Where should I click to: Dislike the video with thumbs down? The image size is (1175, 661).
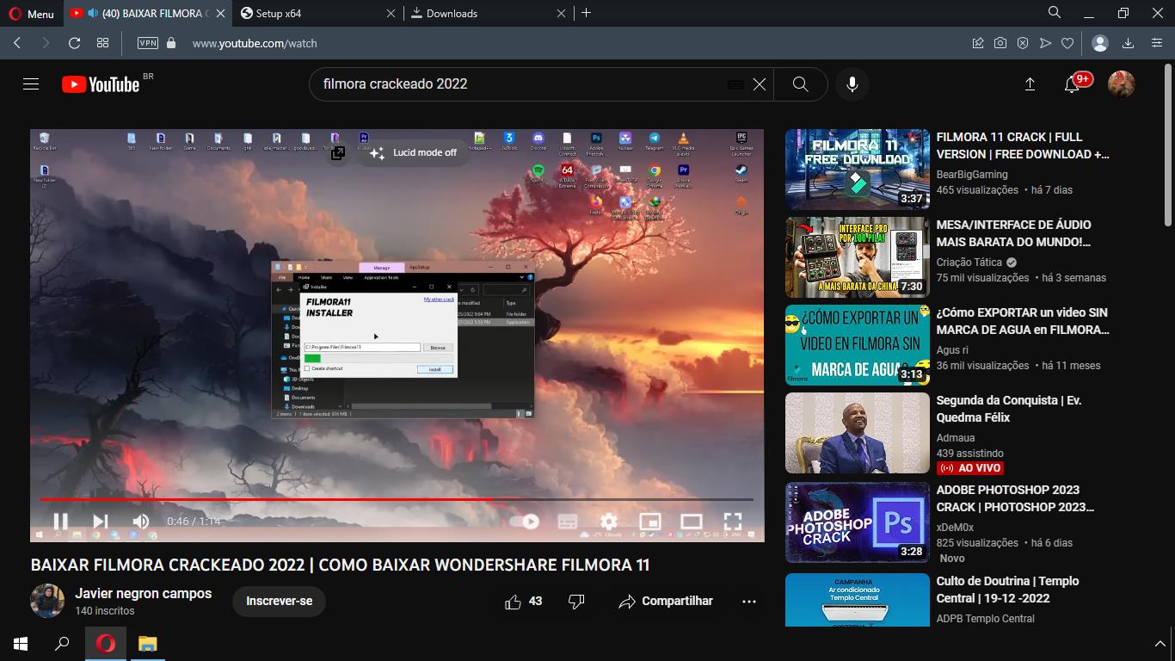click(x=576, y=602)
